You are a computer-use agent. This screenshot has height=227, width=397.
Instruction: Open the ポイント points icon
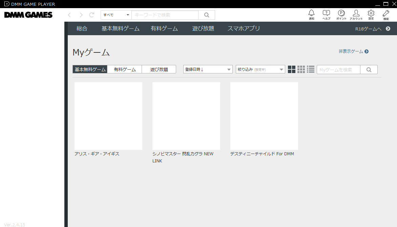coord(341,15)
